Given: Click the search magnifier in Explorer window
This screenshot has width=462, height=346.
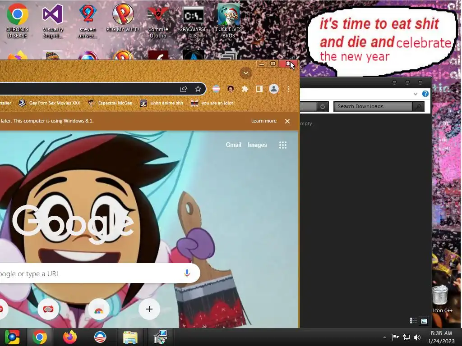Looking at the screenshot, I should coord(418,106).
